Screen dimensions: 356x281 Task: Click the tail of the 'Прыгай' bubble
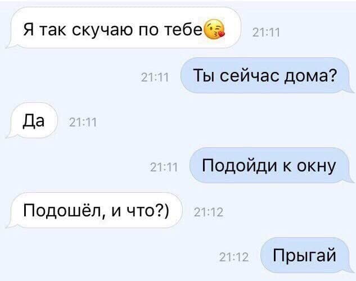point(350,268)
